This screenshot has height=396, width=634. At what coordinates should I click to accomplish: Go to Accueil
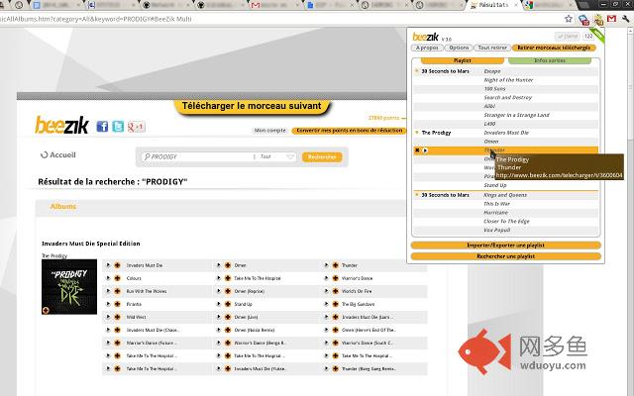click(62, 154)
